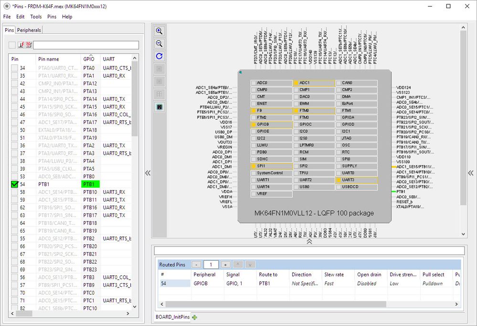Viewport: 477px width, 326px height.
Task: Click the pin list vertical scrollbar
Action: coord(135,99)
